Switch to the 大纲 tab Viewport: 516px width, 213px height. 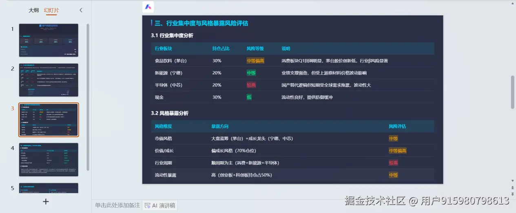(34, 10)
